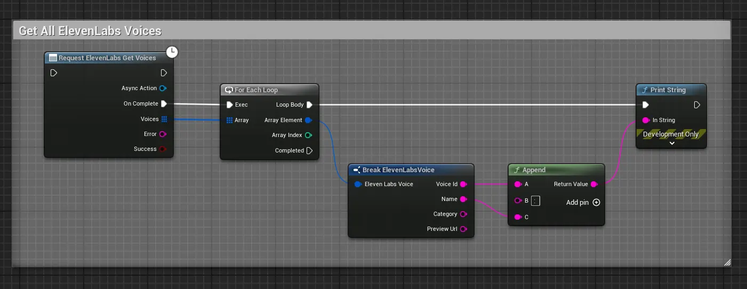Click the Get All ElevenLabs Voices comment header
747x289 pixels.
tap(371, 30)
